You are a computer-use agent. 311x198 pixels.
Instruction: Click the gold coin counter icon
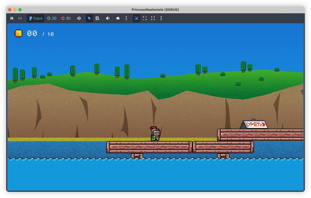(18, 33)
